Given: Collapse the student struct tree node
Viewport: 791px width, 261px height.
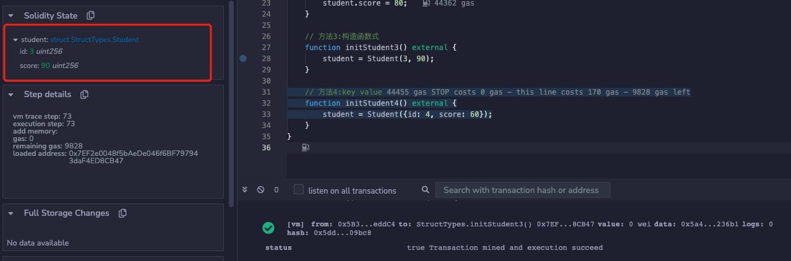Looking at the screenshot, I should [x=15, y=40].
